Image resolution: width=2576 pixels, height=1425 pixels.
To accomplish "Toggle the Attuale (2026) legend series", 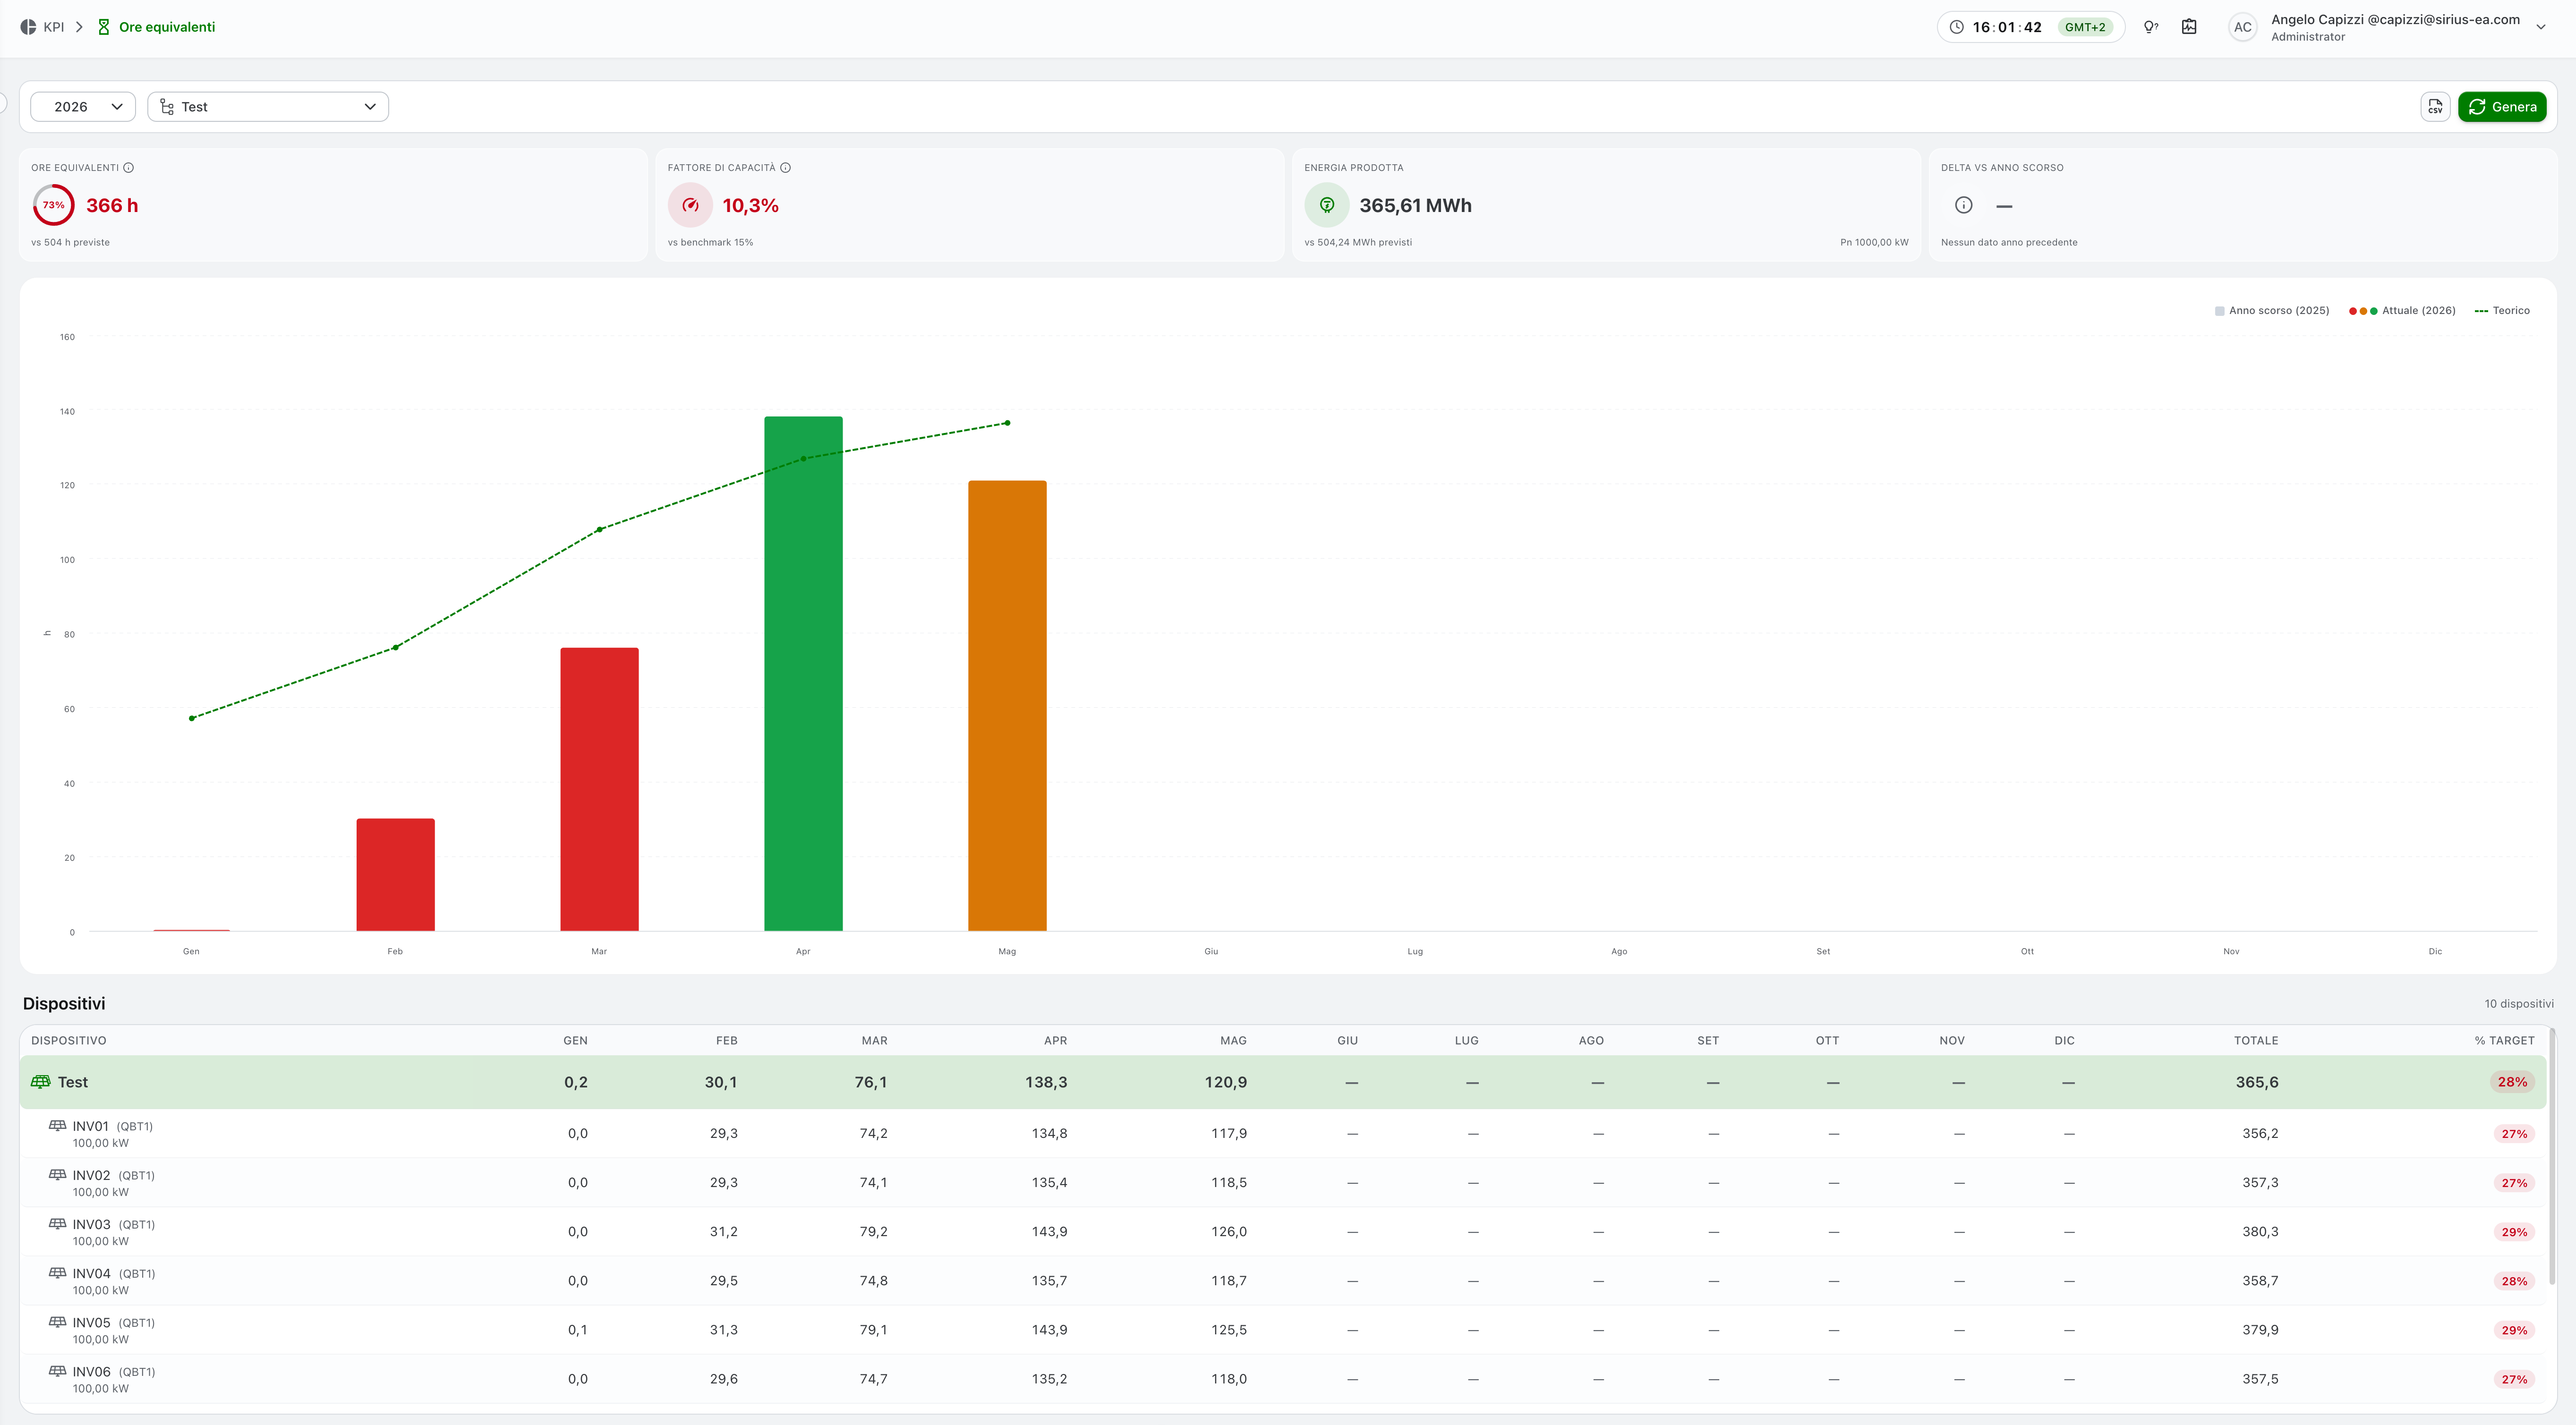I will click(x=2402, y=311).
